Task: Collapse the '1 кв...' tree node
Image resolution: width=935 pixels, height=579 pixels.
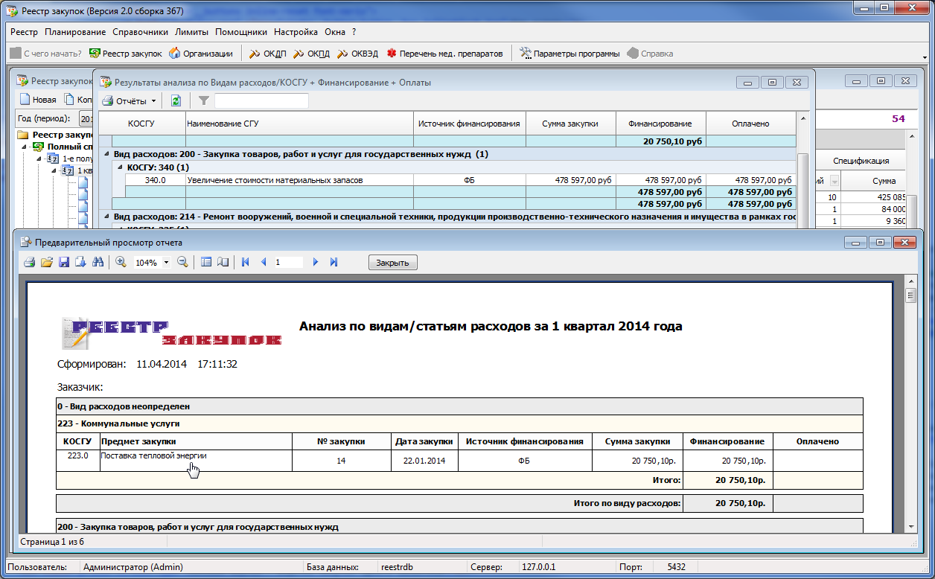Action: click(x=54, y=171)
